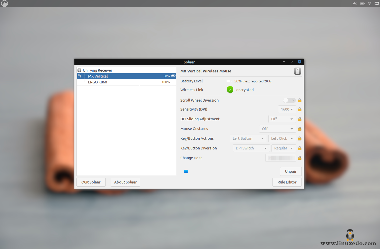The height and width of the screenshot is (249, 380).
Task: Click the 'Wireless Link' label
Action: (x=192, y=90)
